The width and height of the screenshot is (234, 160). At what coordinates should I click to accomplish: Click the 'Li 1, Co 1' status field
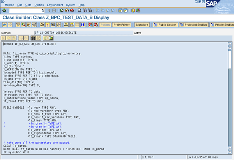pyautogui.click(x=164, y=157)
